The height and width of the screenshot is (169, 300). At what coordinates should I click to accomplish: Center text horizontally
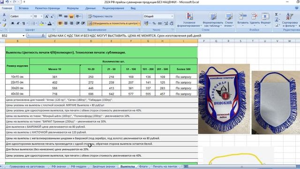66,23
